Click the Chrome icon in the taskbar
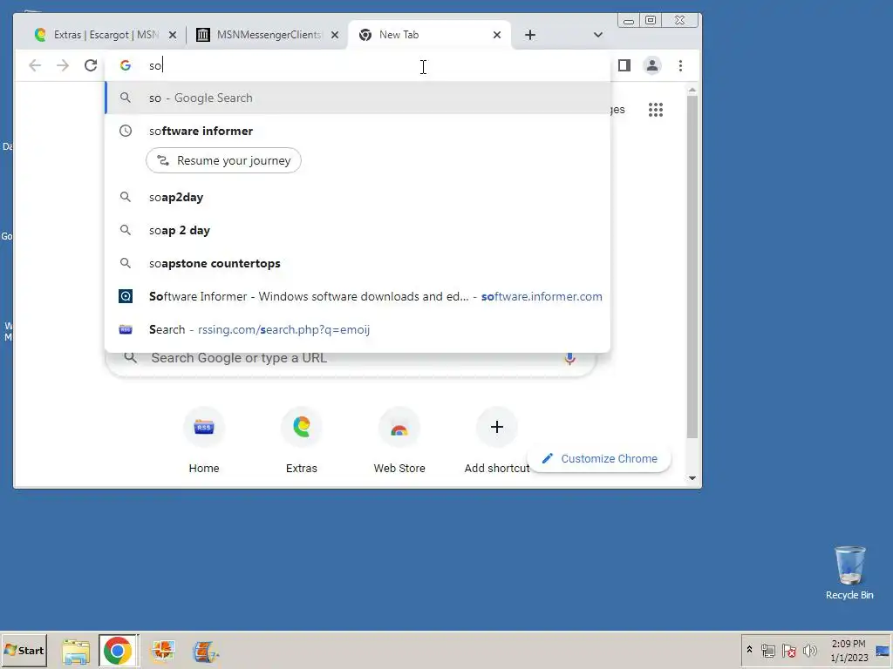The image size is (893, 669). click(x=118, y=650)
